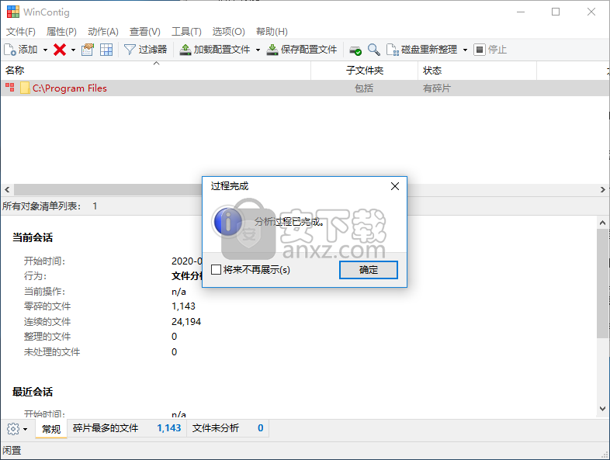Click the folder icon of C:\Program Files
Viewport: 610px width, 460px height.
[25, 88]
